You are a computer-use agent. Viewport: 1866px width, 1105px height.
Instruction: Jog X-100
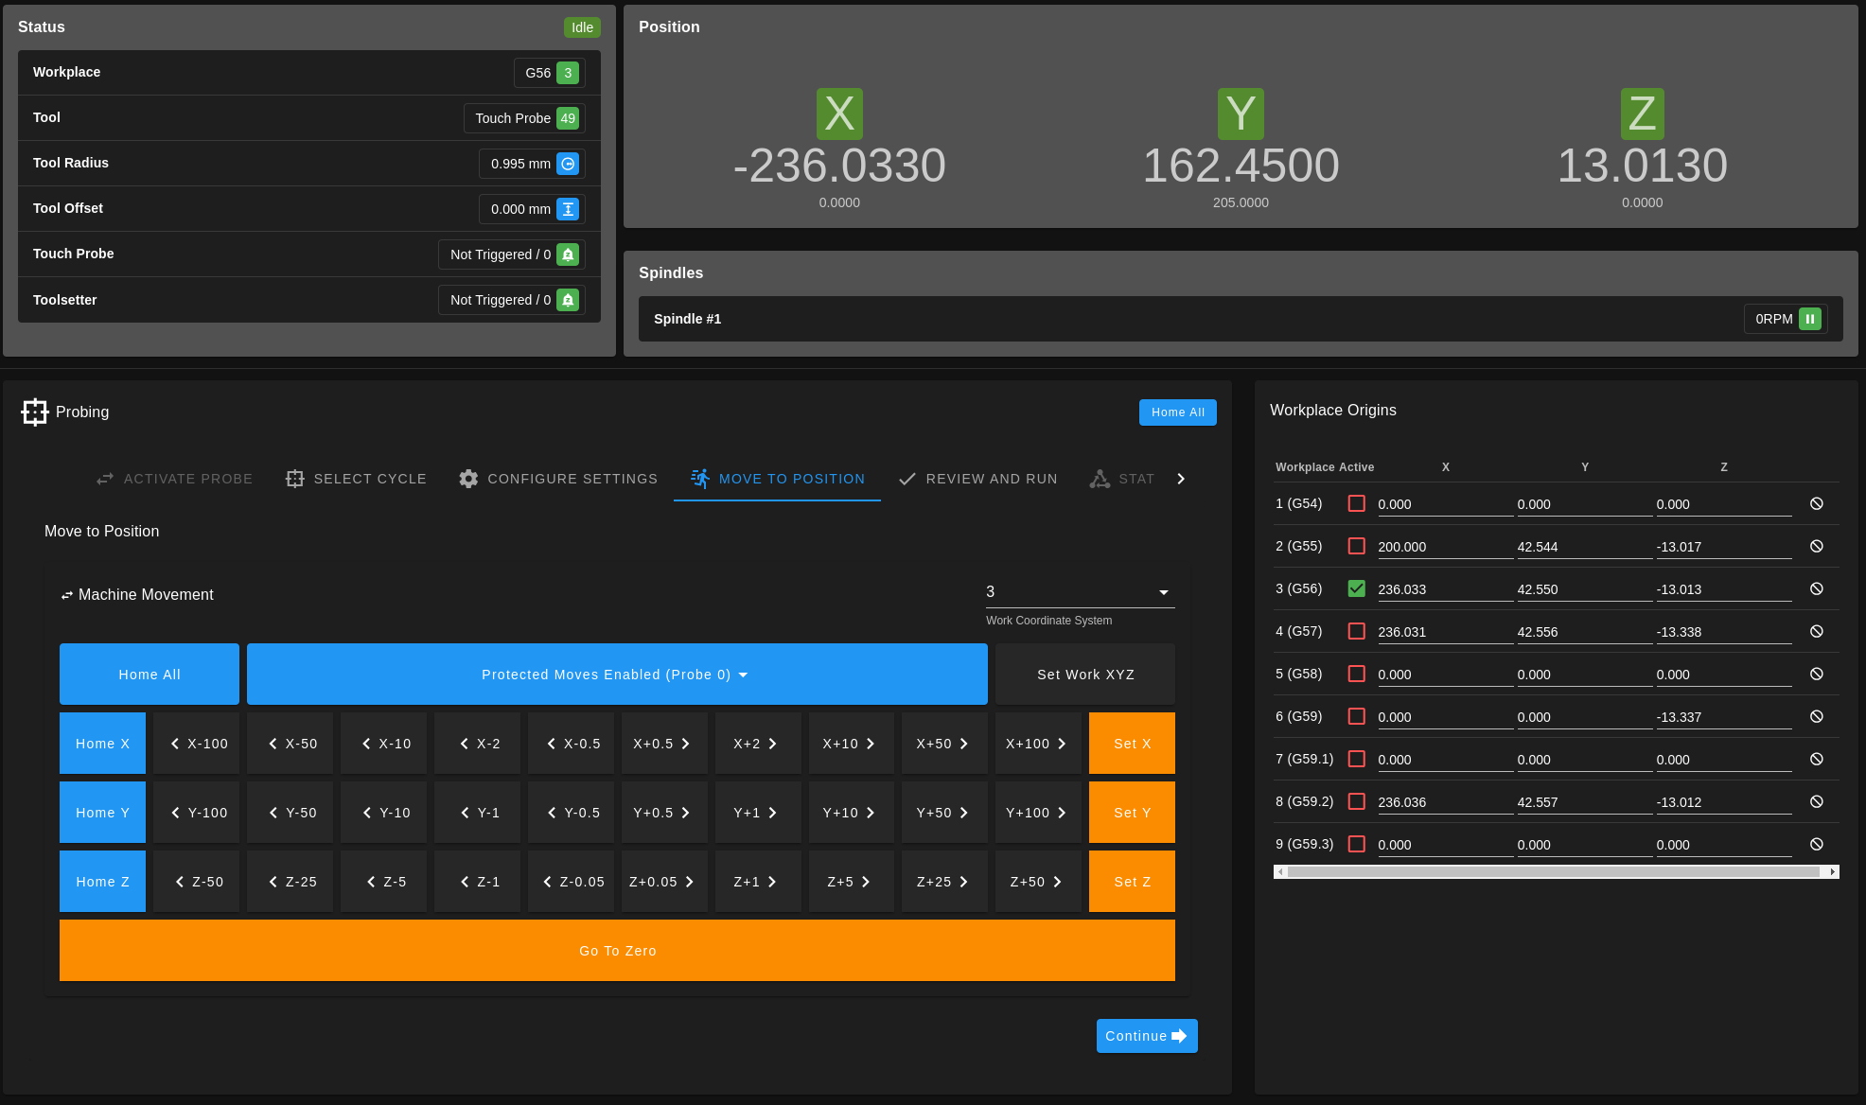[x=196, y=744]
